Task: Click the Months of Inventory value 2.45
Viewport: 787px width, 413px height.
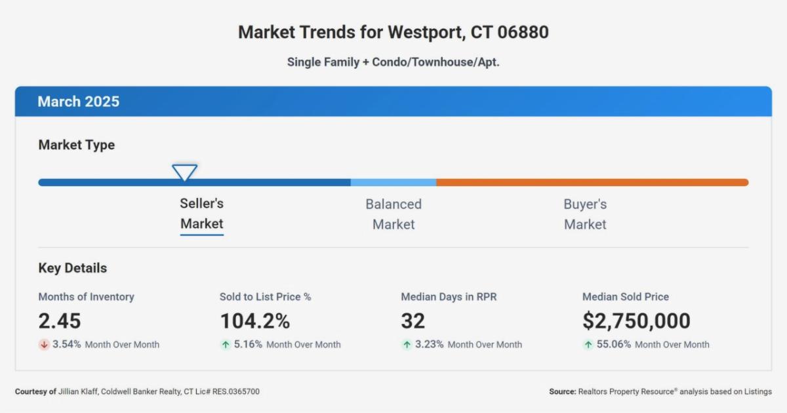Action: click(x=60, y=321)
